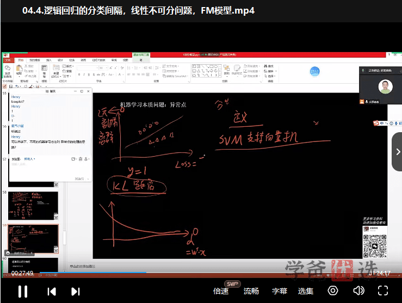Screen dimensions: 402x303
Task: Click the speaker avatar in meeting panel
Action: 385,86
